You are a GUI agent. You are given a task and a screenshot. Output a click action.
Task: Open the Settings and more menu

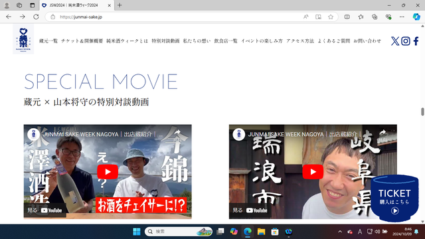pyautogui.click(x=402, y=17)
